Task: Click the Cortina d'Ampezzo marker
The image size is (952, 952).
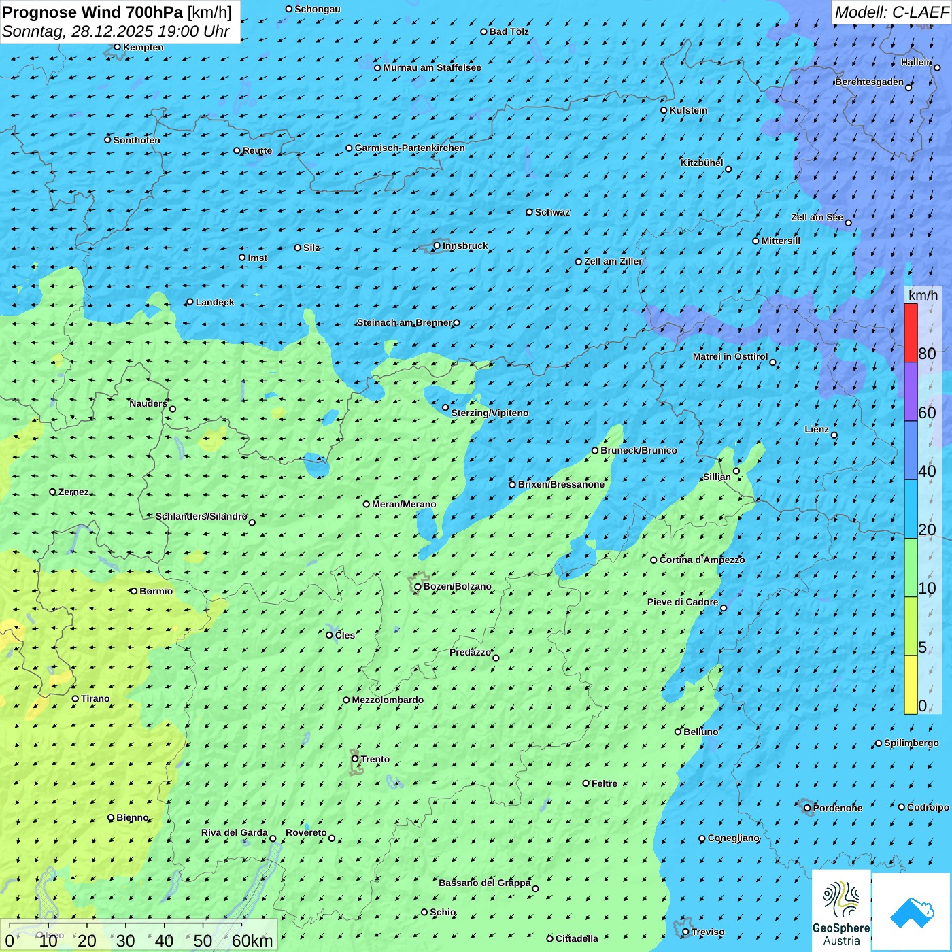Action: (x=654, y=560)
